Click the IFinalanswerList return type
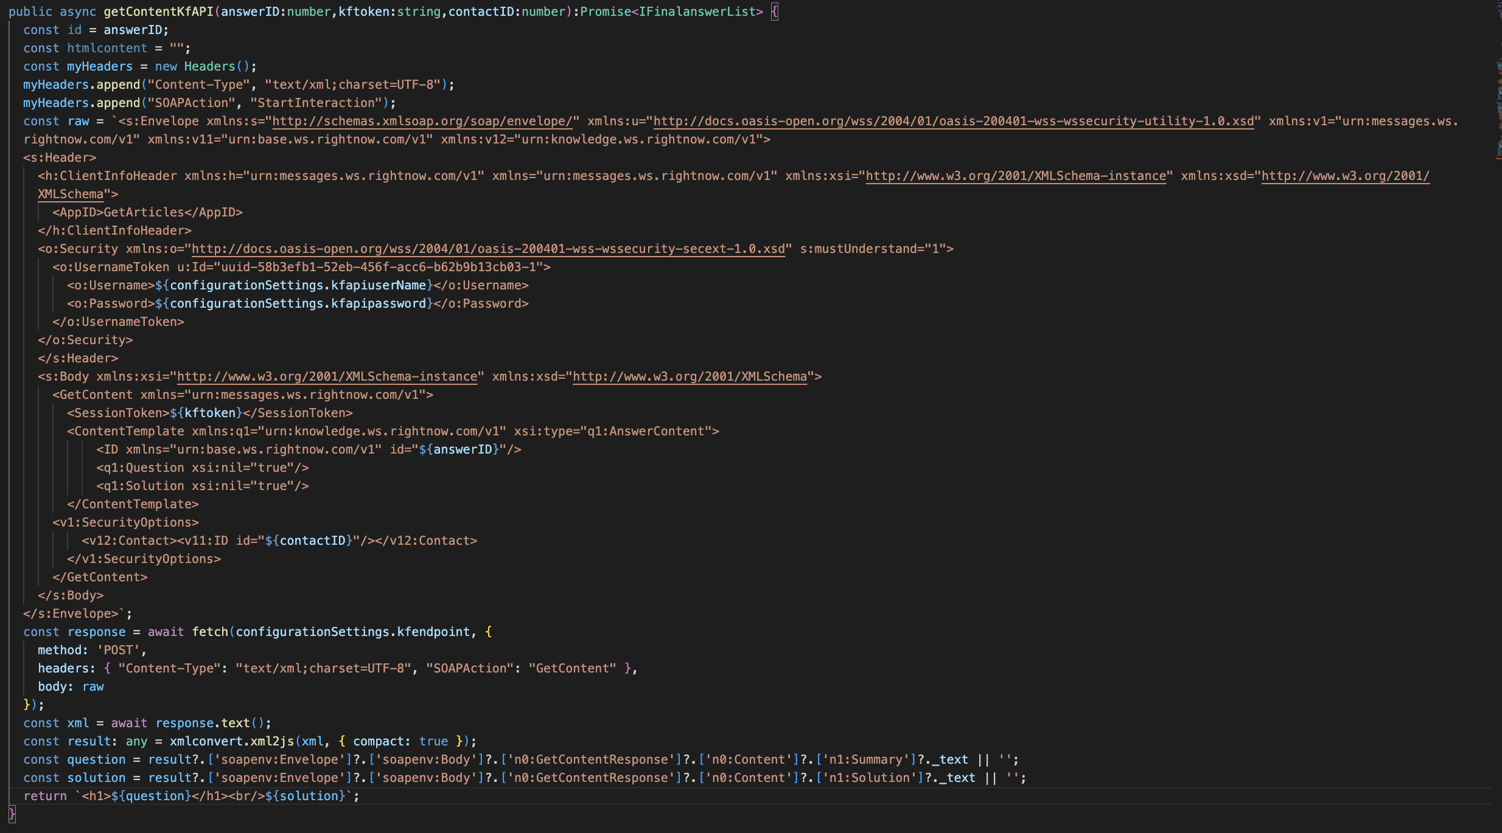 click(696, 12)
